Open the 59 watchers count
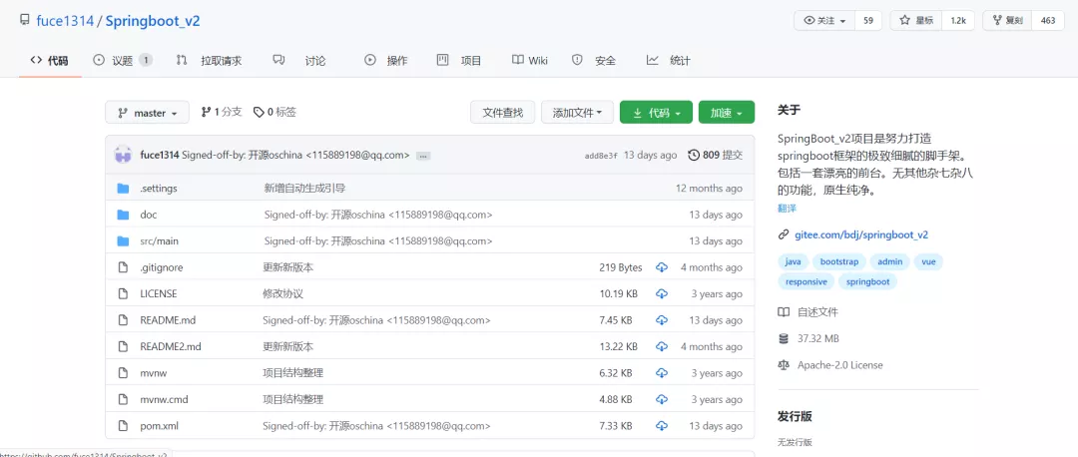The width and height of the screenshot is (1078, 457). pyautogui.click(x=868, y=21)
